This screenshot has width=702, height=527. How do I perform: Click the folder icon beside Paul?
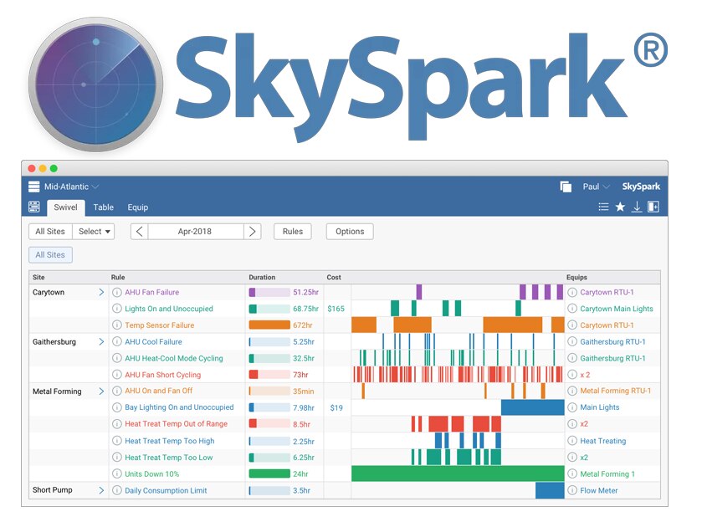[x=567, y=186]
